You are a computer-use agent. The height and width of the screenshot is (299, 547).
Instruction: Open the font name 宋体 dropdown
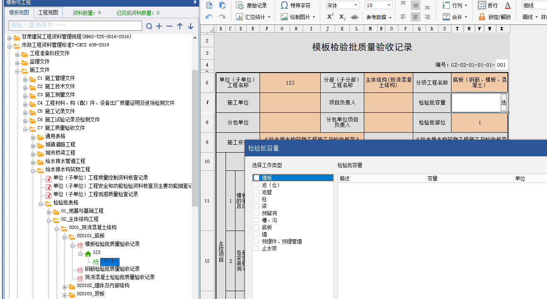point(356,5)
